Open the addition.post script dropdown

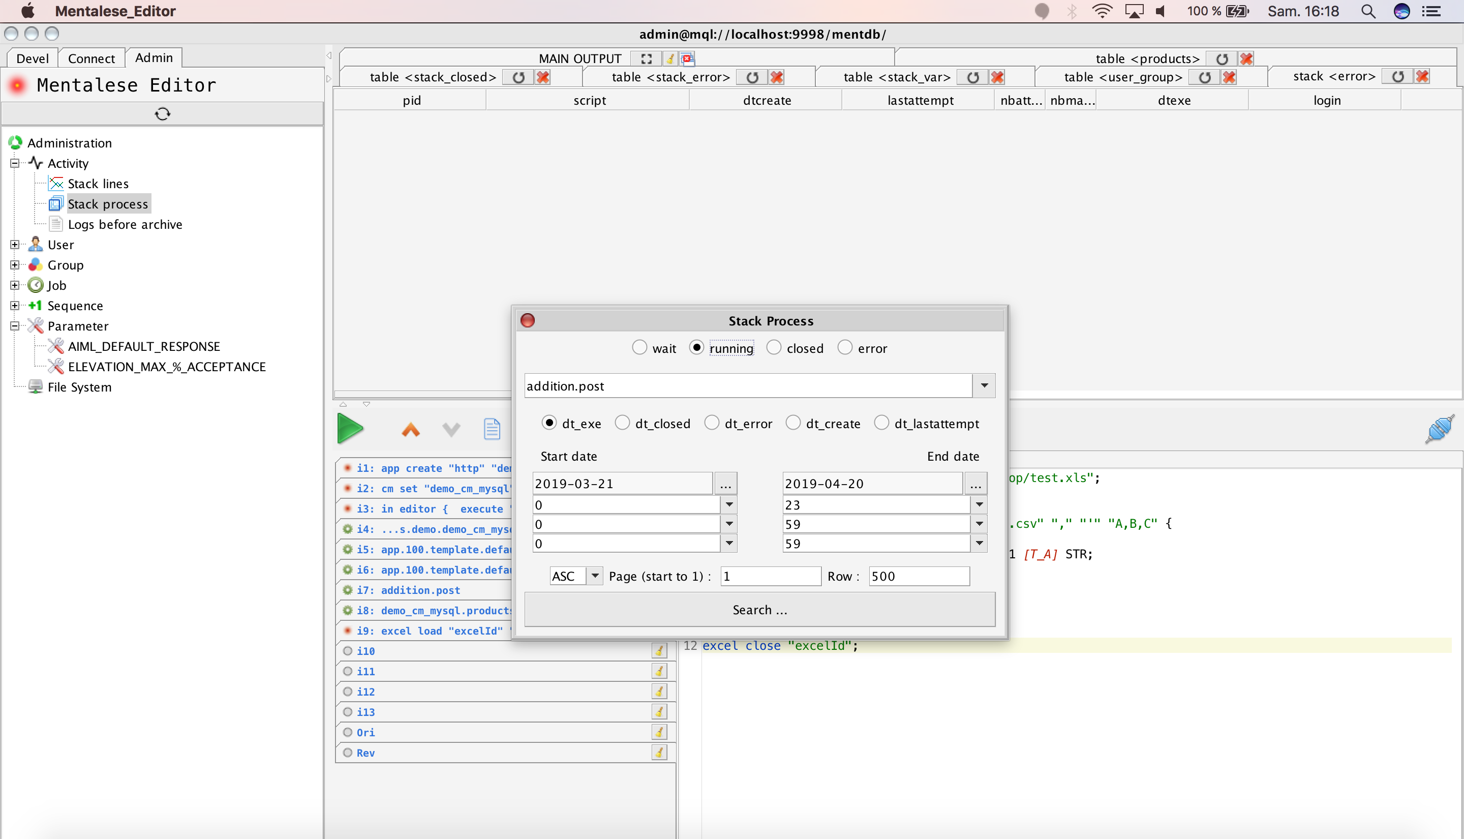[984, 385]
